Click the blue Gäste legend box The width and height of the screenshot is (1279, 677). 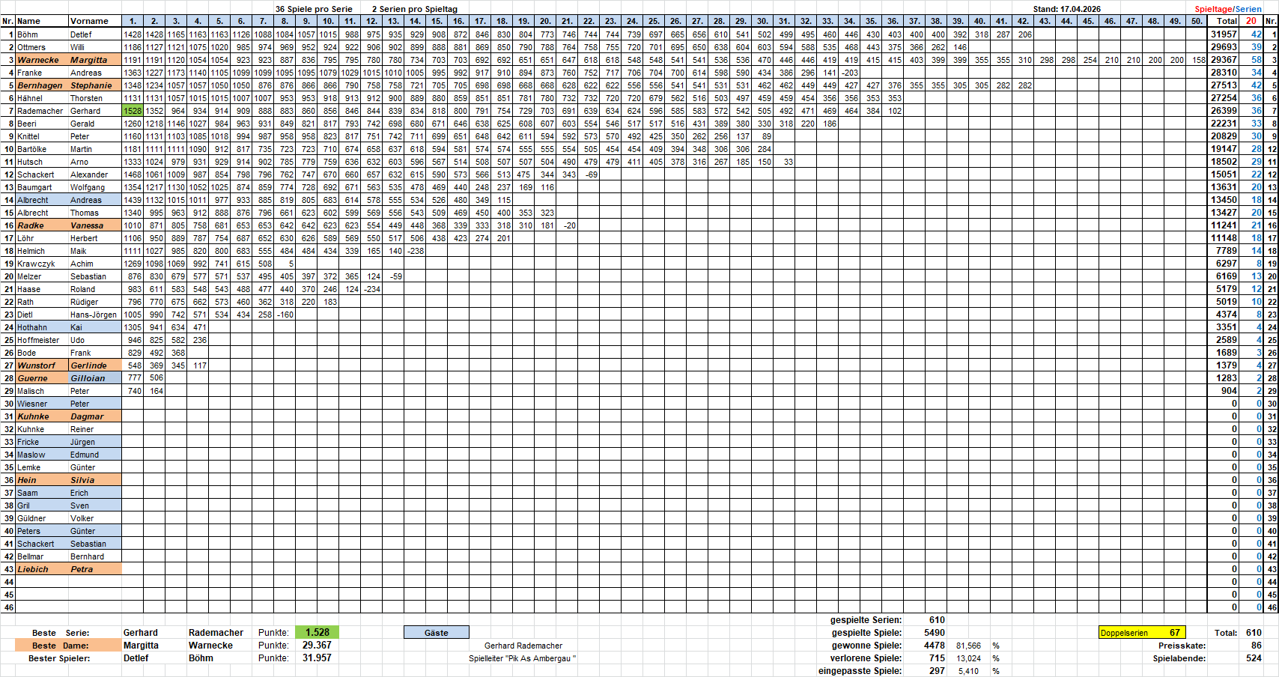coord(436,633)
